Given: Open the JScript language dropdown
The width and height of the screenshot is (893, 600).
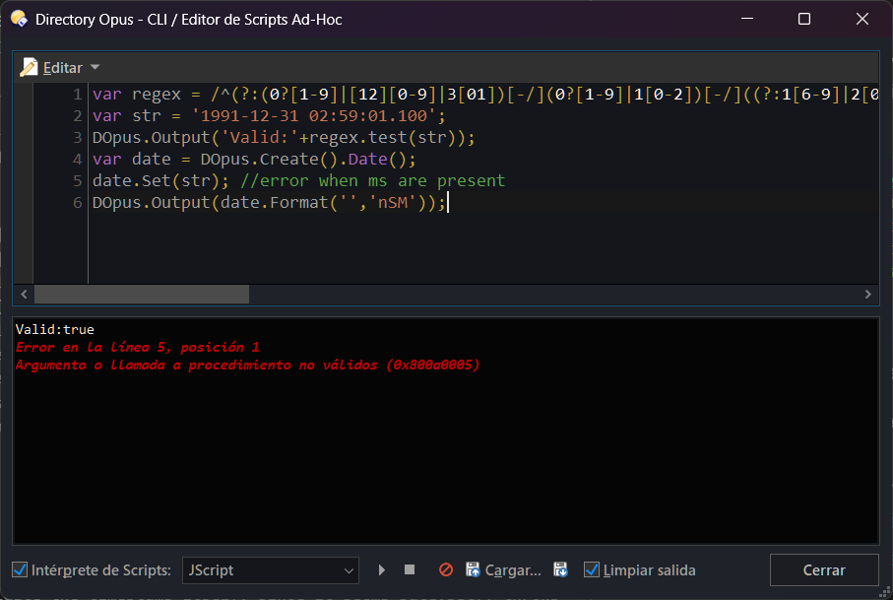Looking at the screenshot, I should 271,570.
